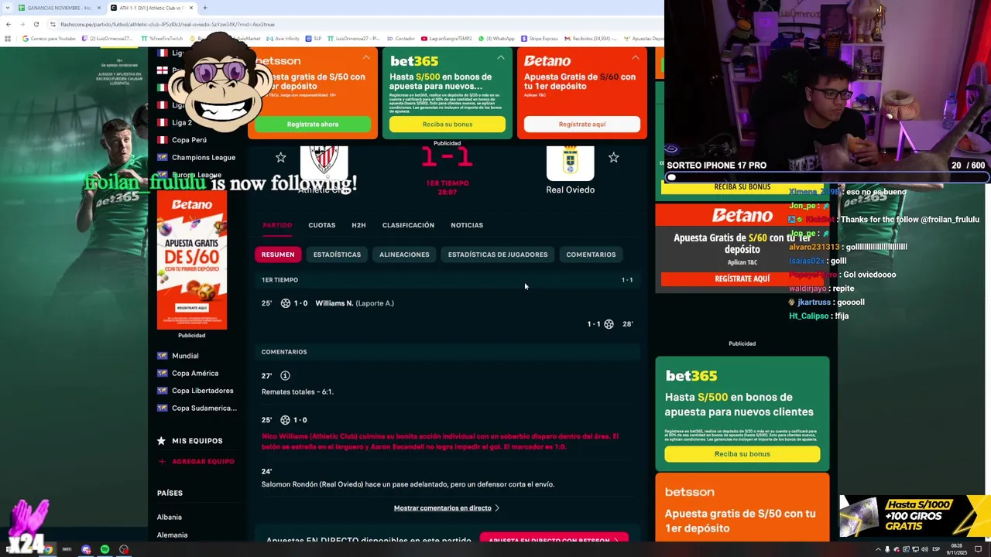The width and height of the screenshot is (991, 557).
Task: Click the goal ball icon beside Williams N.
Action: click(x=285, y=303)
